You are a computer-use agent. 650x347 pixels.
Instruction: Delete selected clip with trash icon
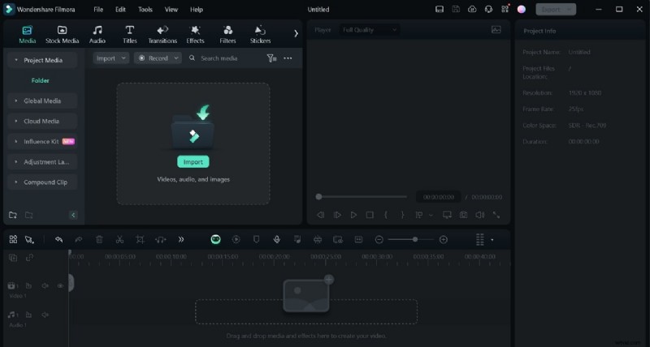pos(99,239)
